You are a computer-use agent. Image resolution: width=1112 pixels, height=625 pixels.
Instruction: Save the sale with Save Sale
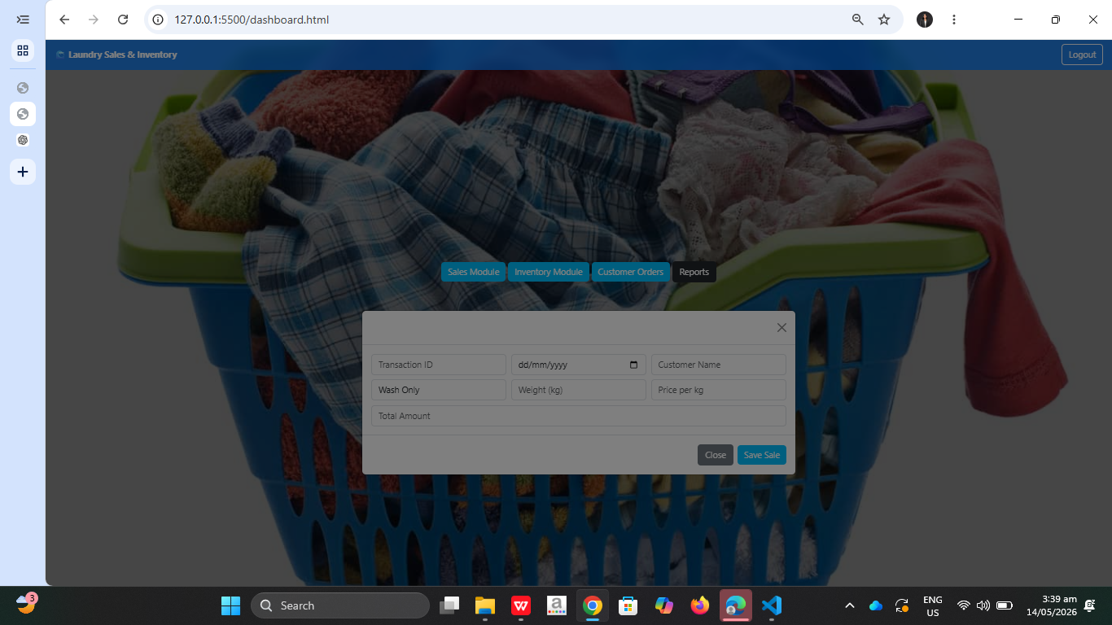pyautogui.click(x=762, y=455)
